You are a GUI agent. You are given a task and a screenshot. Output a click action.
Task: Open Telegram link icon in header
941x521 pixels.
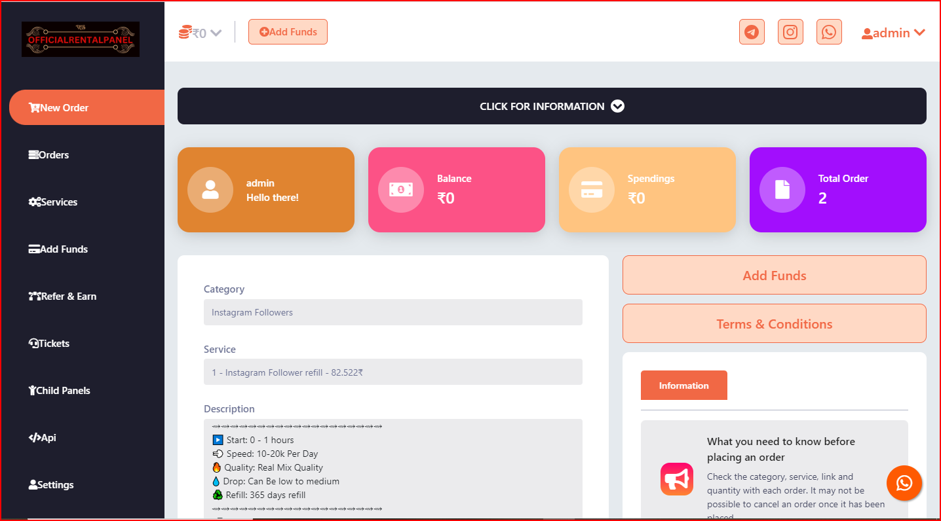click(752, 32)
